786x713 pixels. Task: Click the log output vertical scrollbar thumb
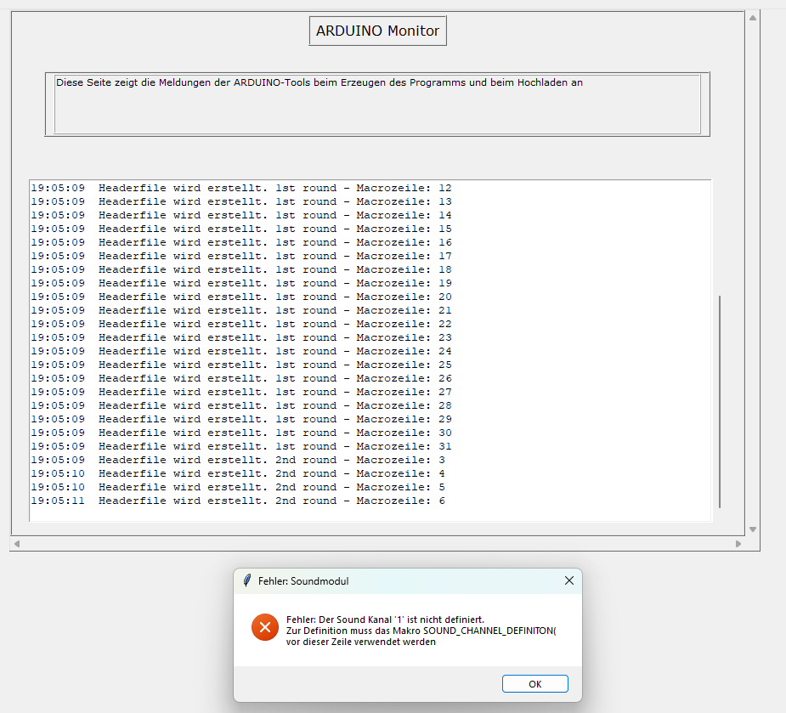click(x=720, y=402)
